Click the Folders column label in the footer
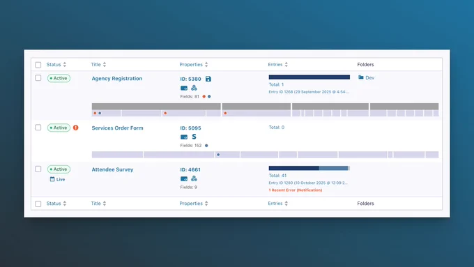The image size is (474, 267). (x=365, y=204)
